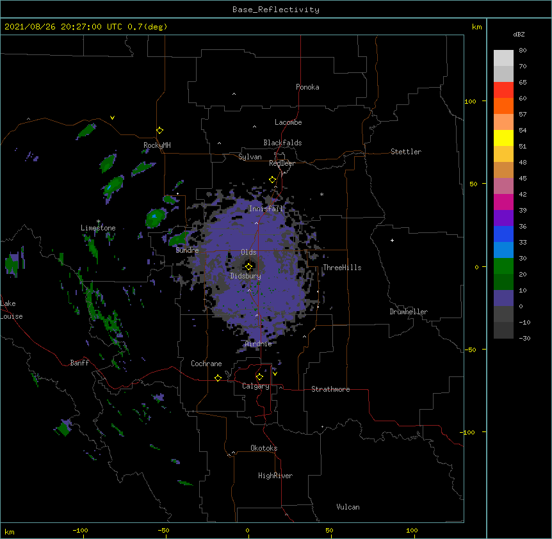
Task: Click the Olds town label
Action: click(248, 252)
